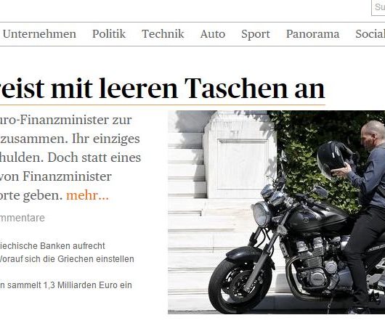Open the Unternehmen navigation section
Screen dimensions: 385x323
point(39,34)
